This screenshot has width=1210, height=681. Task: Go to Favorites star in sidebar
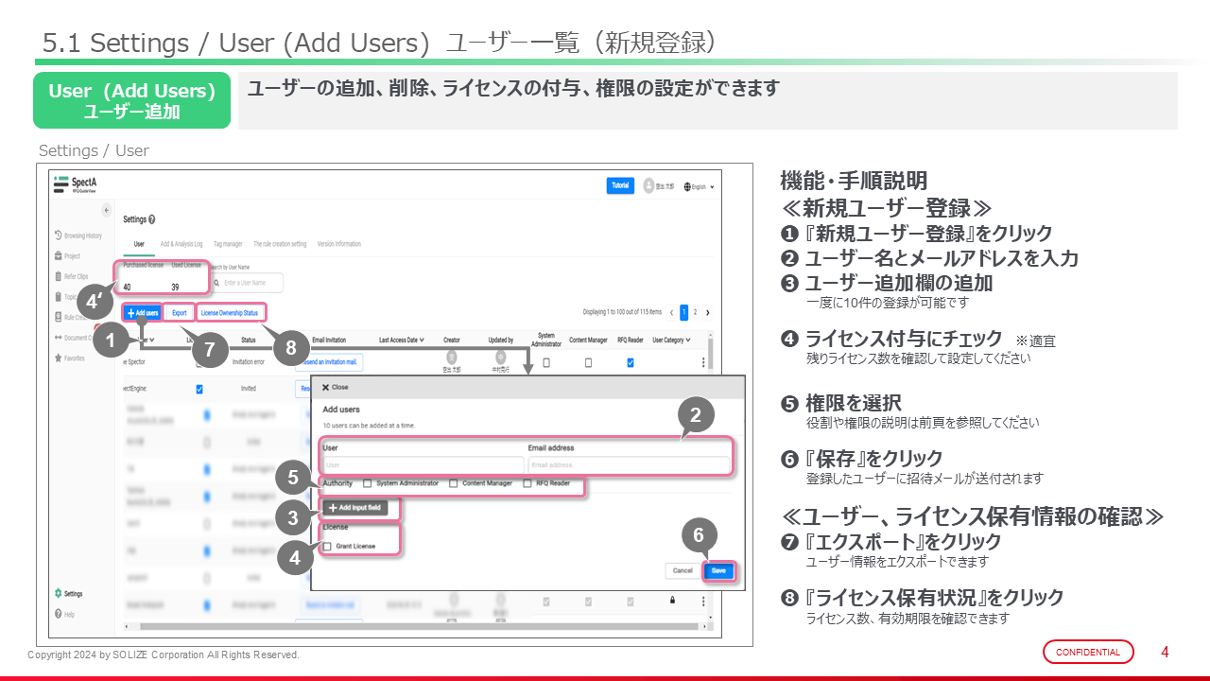75,358
